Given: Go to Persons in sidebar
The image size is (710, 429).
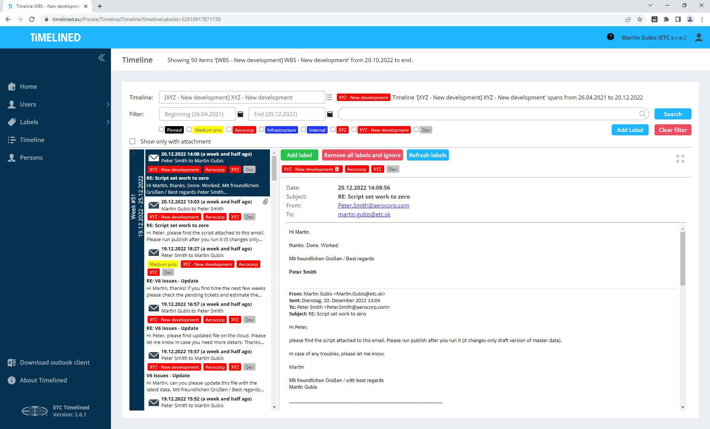Looking at the screenshot, I should pos(31,158).
